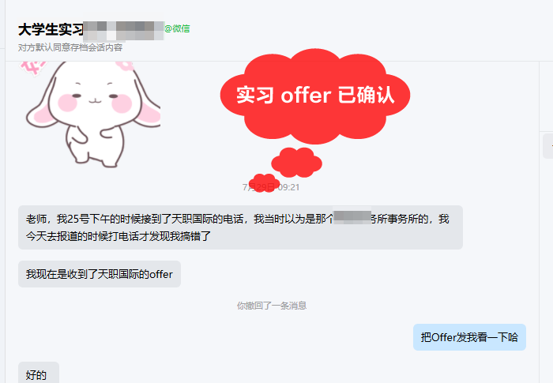
Task: Click the 我现在是收到了天职国际的offer message bubble
Action: tap(100, 274)
